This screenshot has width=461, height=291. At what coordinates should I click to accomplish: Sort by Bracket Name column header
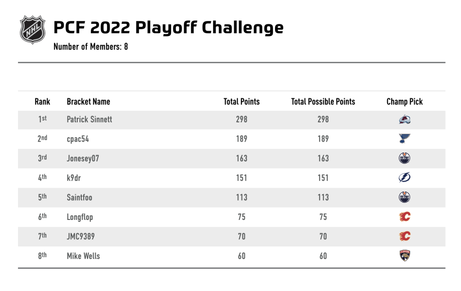pyautogui.click(x=89, y=102)
